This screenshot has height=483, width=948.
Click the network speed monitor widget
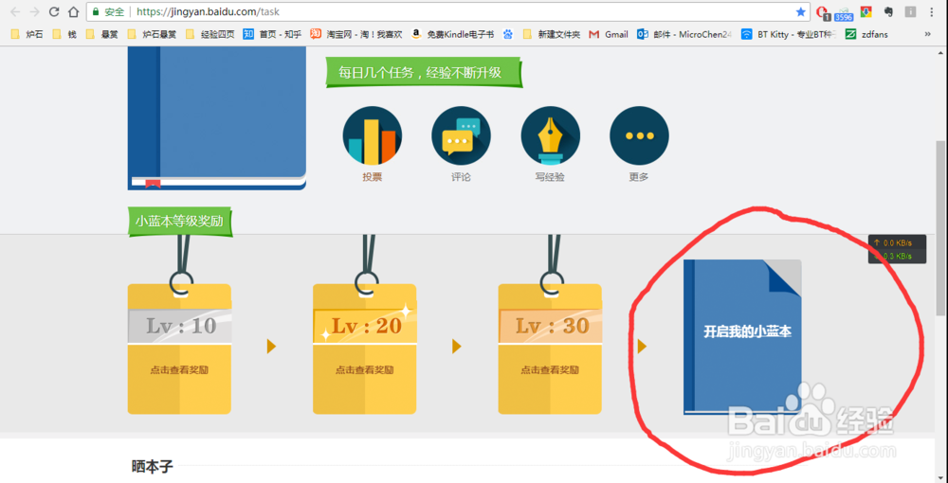pos(897,249)
